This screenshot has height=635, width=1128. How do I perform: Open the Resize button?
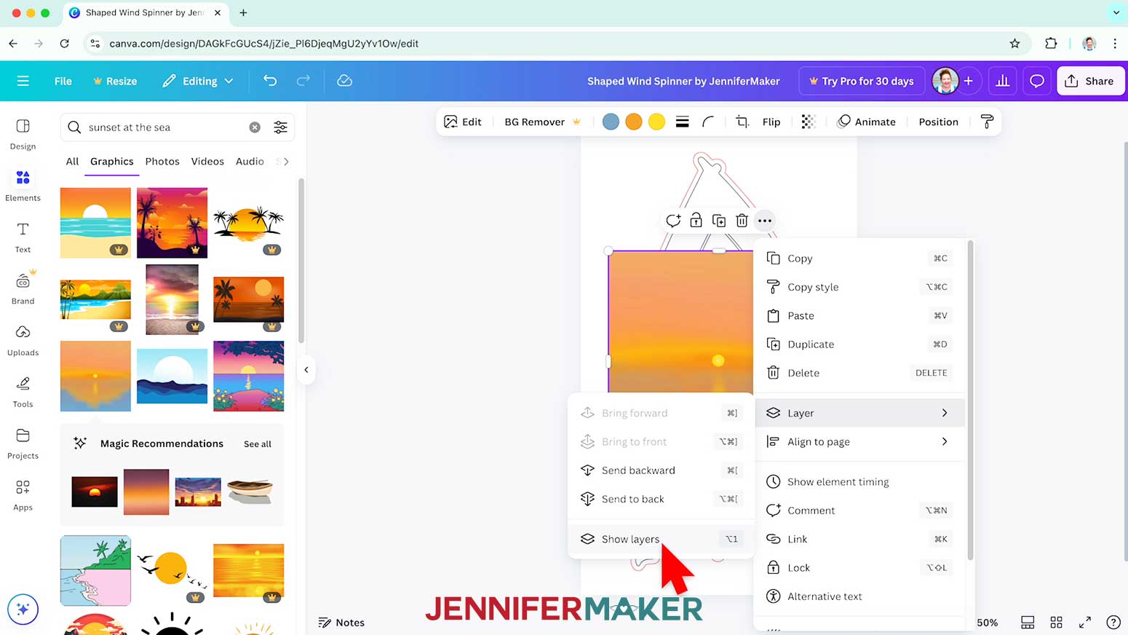click(x=115, y=81)
